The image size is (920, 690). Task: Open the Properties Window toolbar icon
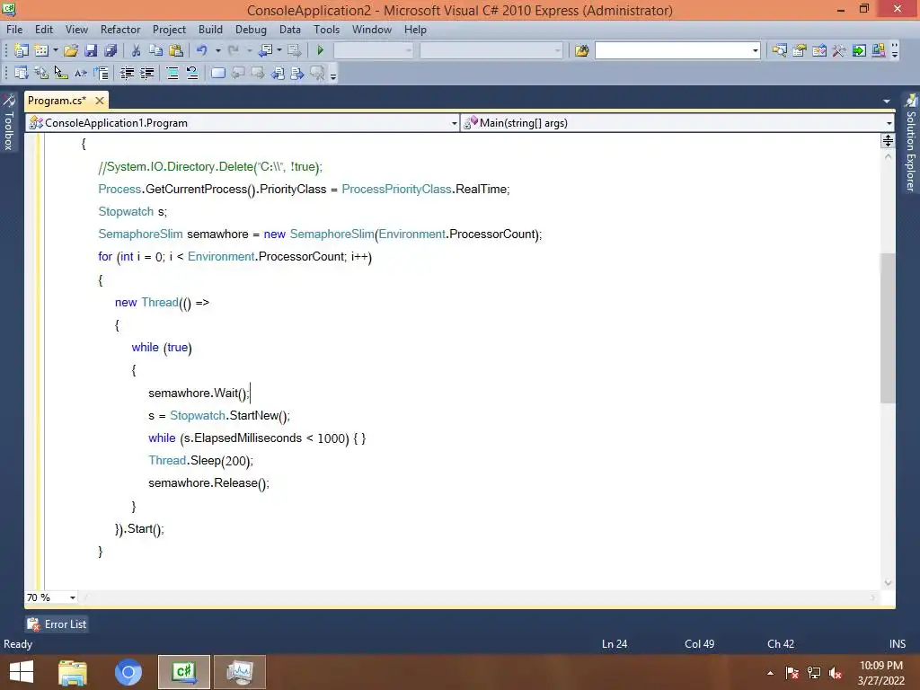coord(799,50)
